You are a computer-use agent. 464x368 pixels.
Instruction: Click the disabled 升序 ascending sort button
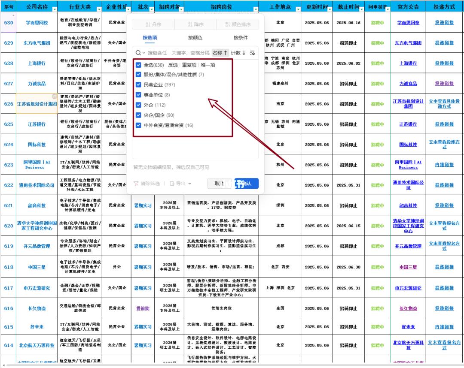pyautogui.click(x=153, y=24)
